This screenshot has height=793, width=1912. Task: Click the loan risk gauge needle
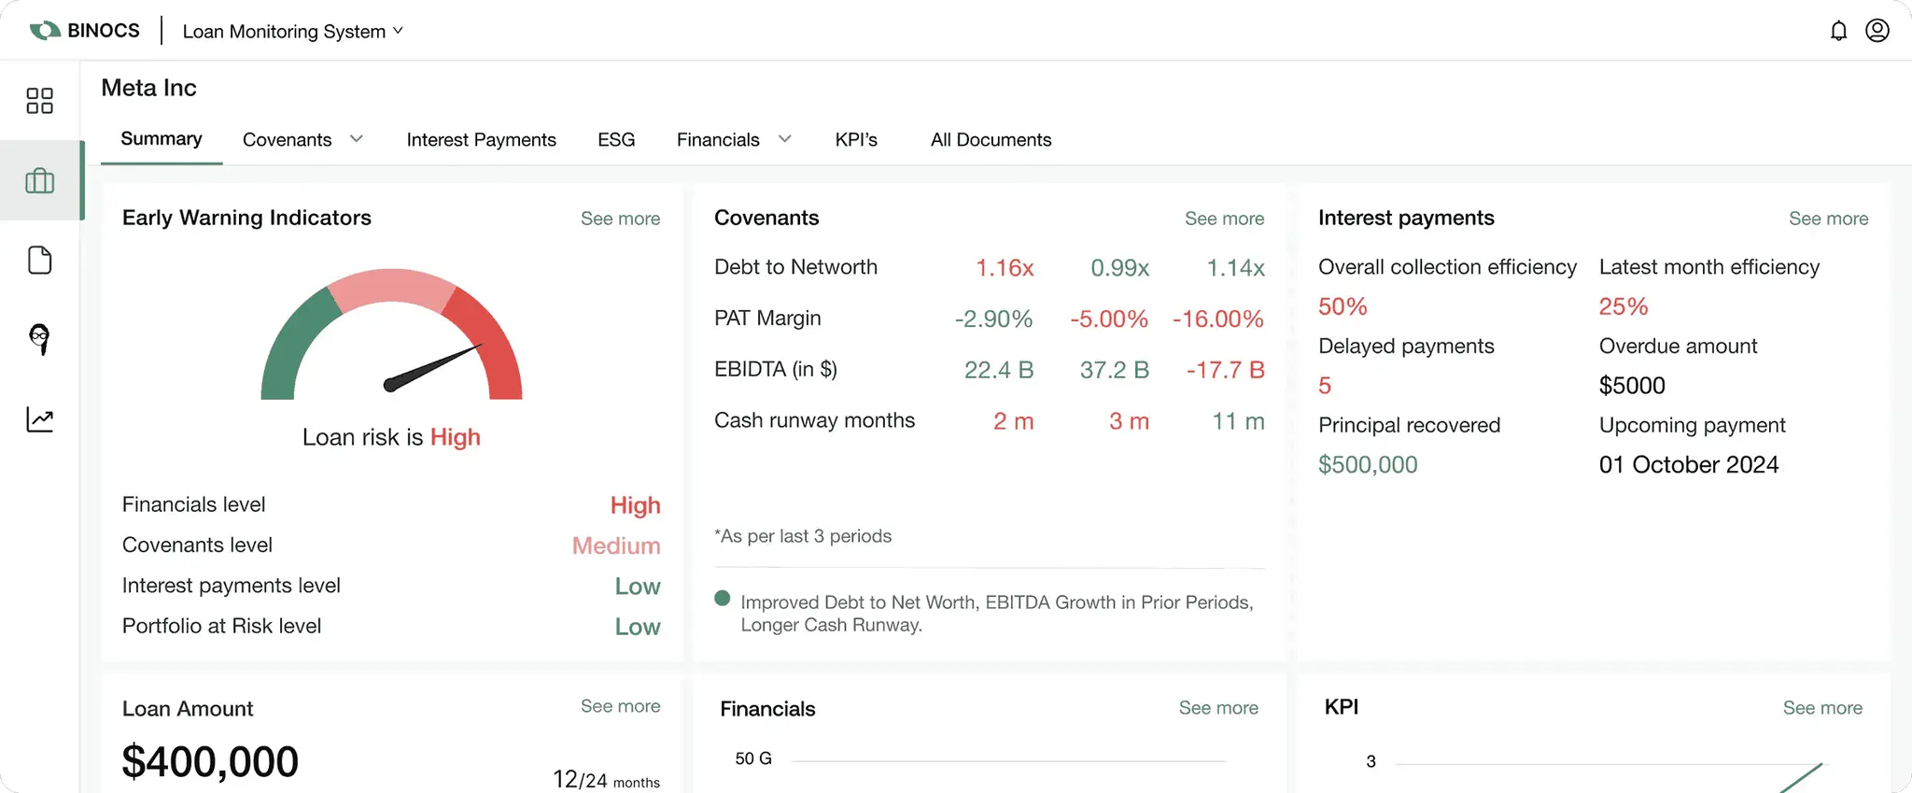(x=432, y=368)
